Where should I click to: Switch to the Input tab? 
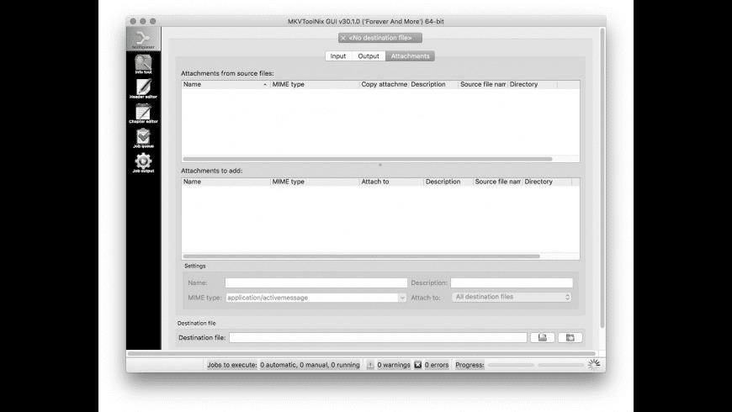(x=338, y=56)
